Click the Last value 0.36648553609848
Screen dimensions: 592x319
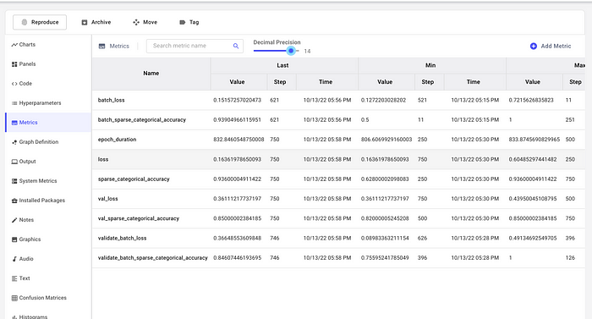(x=237, y=238)
